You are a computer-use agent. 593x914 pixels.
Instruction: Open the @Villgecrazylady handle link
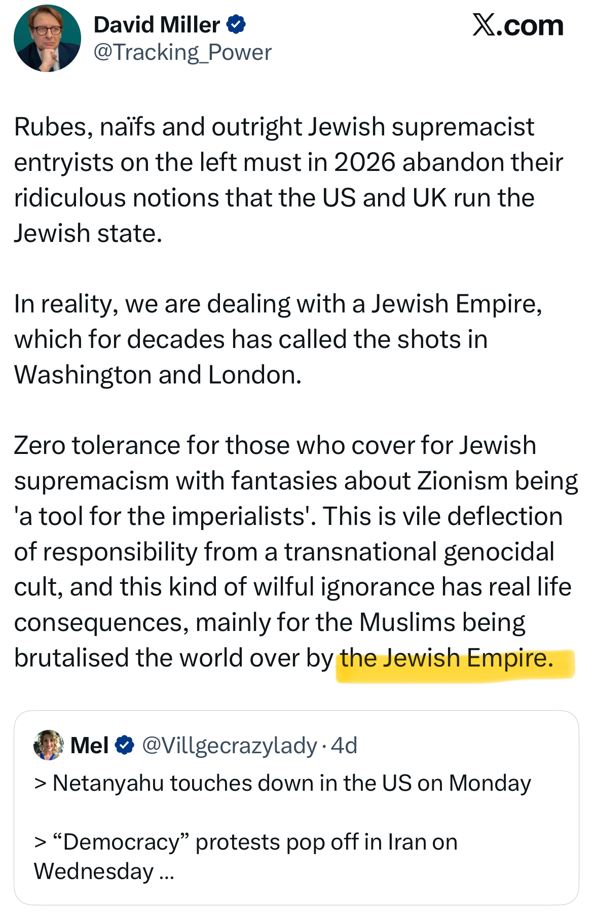coord(230,745)
